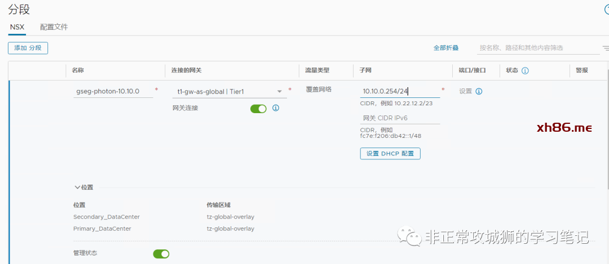Screen dimensions: 609x264
Task: Click the info icon beside 设置 in 端口/接口
Action: (x=479, y=91)
